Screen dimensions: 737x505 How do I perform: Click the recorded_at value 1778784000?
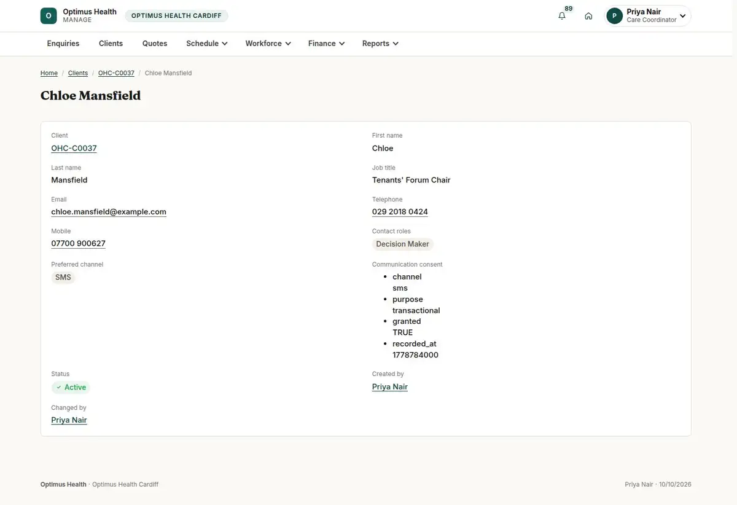415,355
